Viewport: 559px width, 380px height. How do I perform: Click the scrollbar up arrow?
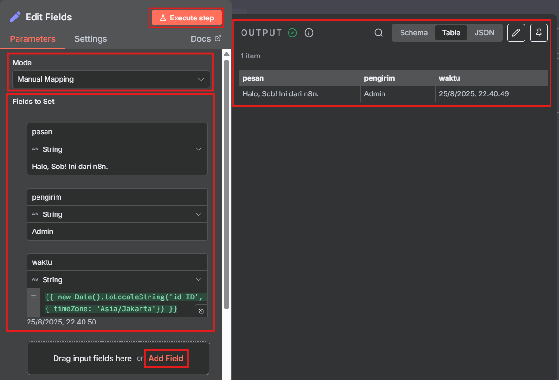click(226, 54)
